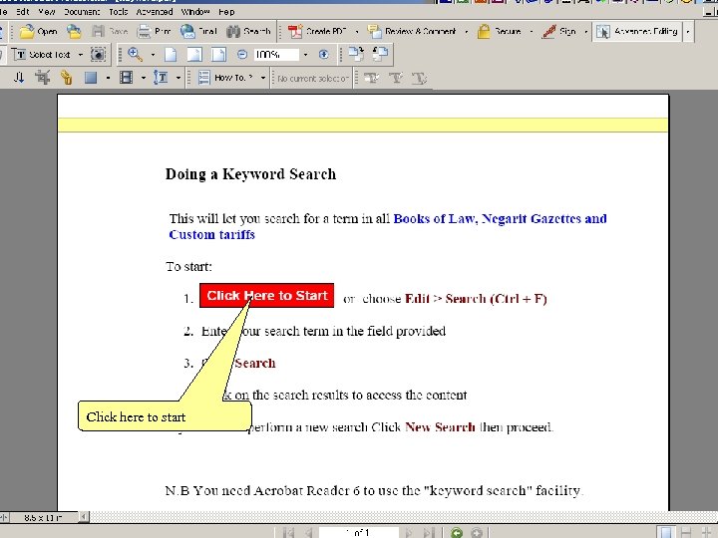
Task: Select the TouchUp Text tool
Action: coord(161,78)
